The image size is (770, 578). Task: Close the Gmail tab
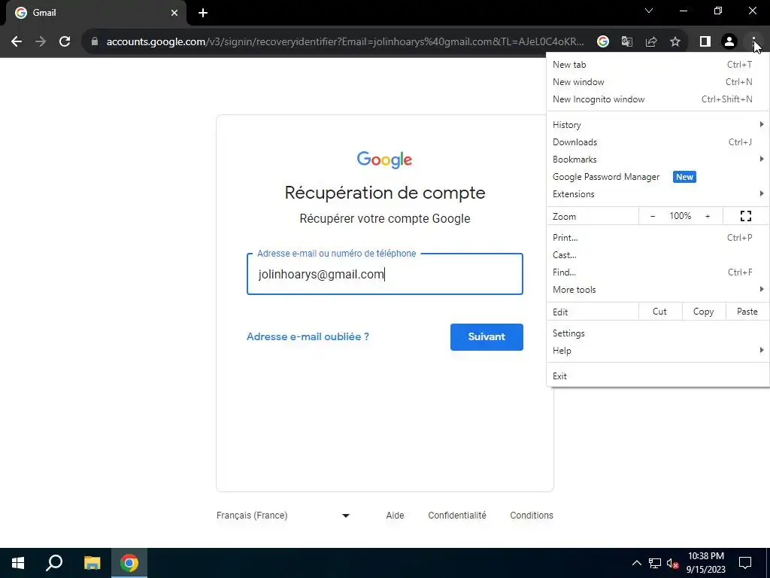pos(174,13)
